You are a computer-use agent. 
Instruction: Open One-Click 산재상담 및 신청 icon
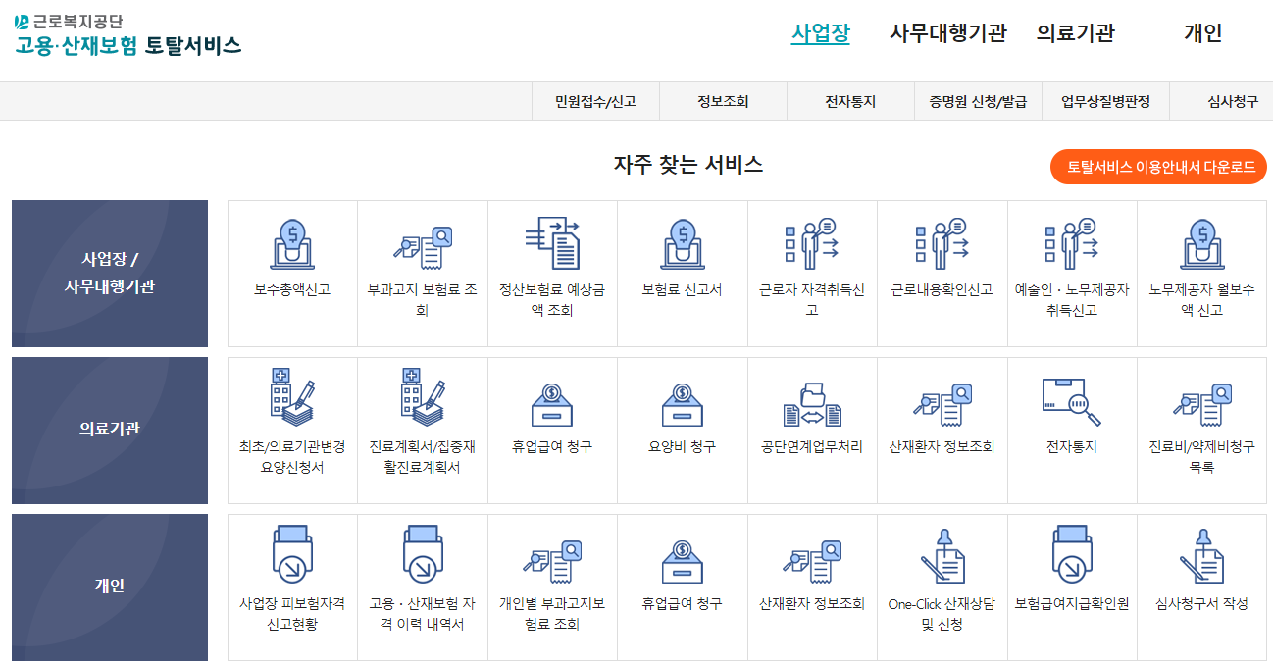click(942, 555)
